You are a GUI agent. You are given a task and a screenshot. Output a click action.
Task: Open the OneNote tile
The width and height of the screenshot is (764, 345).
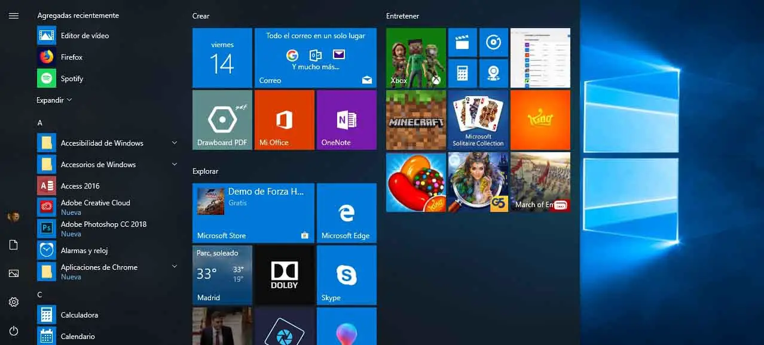coord(347,120)
